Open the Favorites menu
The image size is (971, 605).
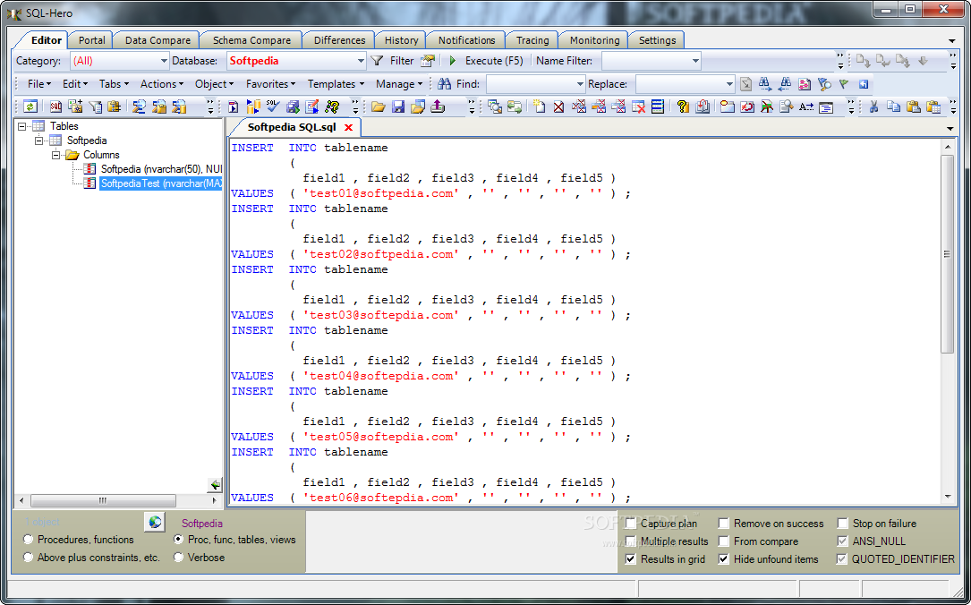pos(270,83)
